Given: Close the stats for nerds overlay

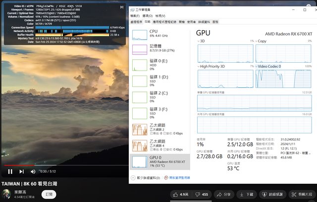Looking at the screenshot, I should click(x=122, y=7).
